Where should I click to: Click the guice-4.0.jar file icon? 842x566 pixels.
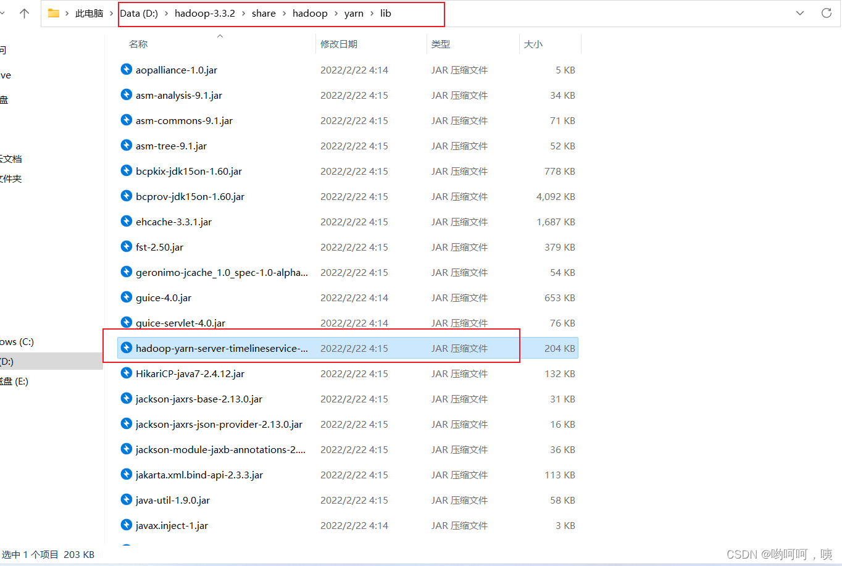(x=127, y=297)
